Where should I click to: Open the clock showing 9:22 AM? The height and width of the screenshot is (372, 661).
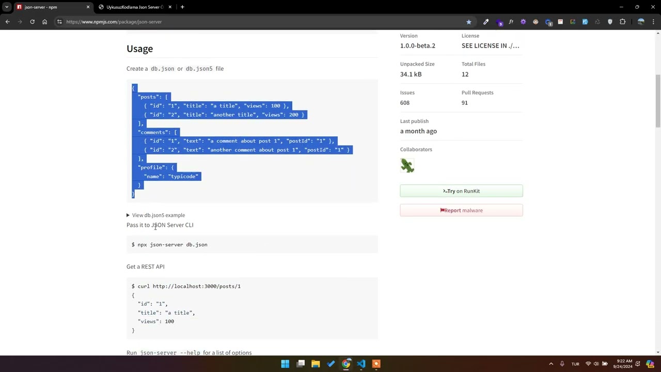622,364
